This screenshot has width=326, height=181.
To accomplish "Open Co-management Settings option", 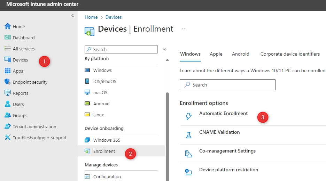I will point(227,151).
